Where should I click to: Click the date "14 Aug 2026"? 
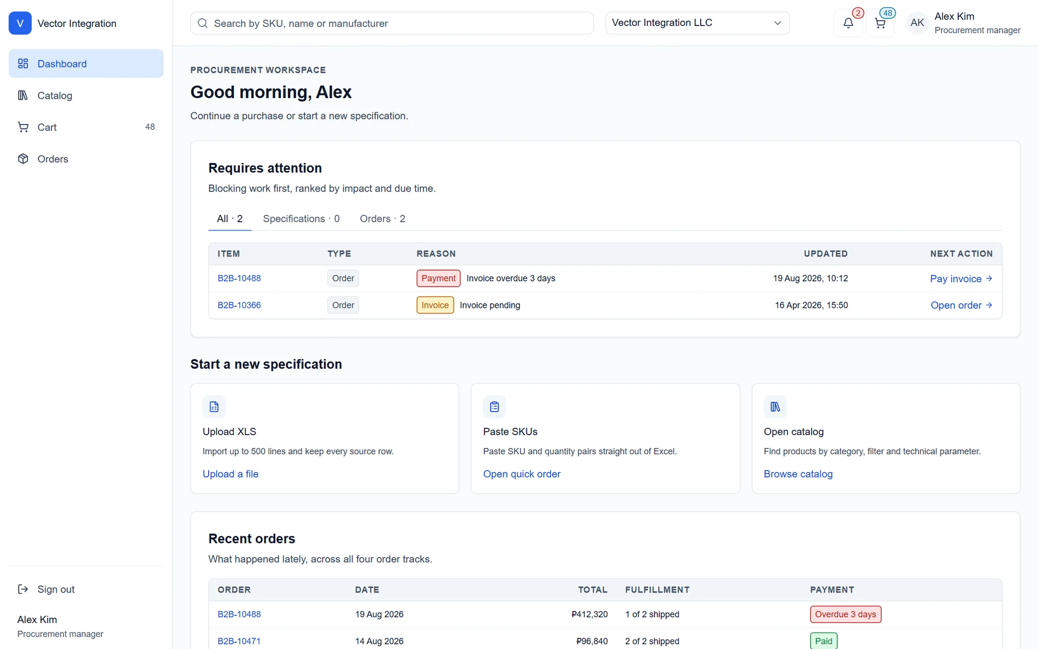click(379, 641)
